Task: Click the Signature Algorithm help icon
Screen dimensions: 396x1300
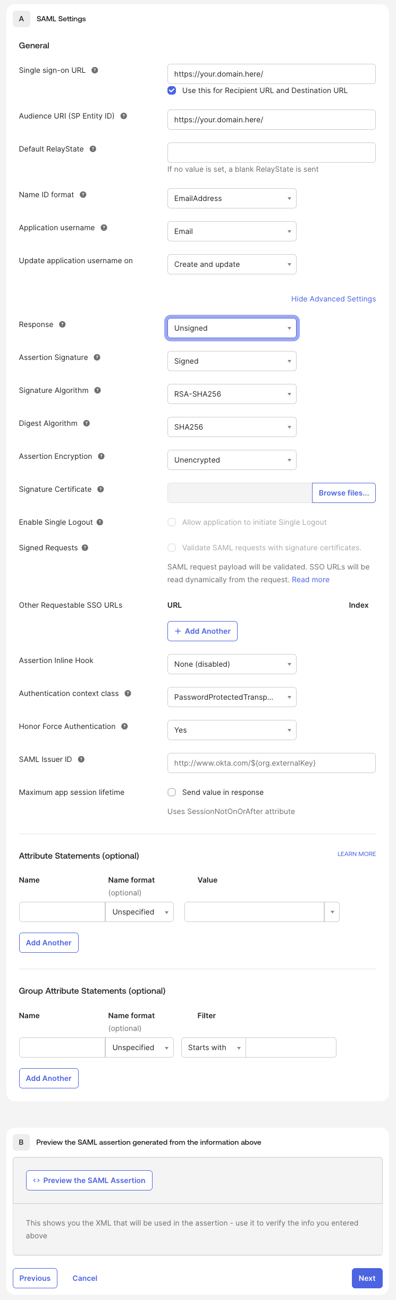Action: pyautogui.click(x=97, y=390)
